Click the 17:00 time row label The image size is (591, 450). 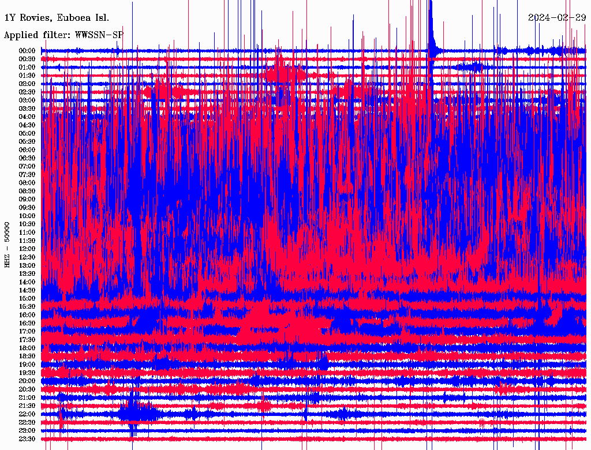click(x=27, y=331)
